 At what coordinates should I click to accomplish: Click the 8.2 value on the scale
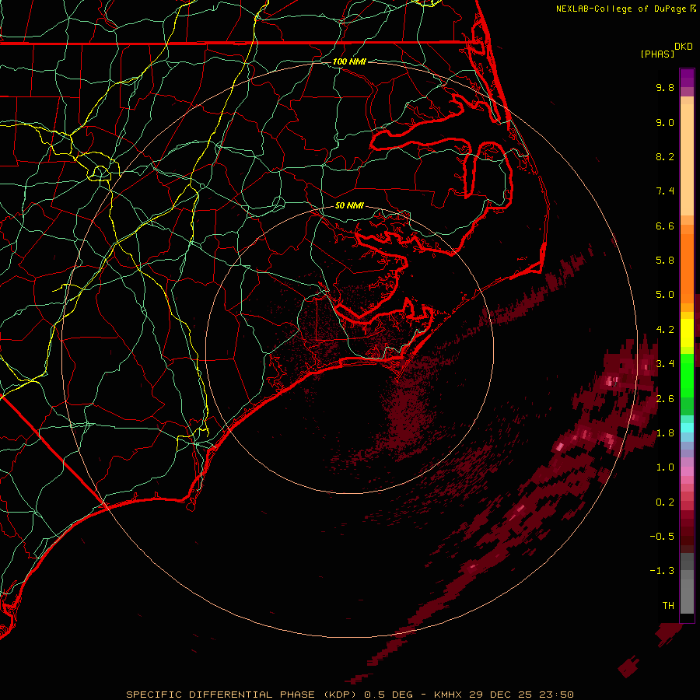pyautogui.click(x=665, y=156)
